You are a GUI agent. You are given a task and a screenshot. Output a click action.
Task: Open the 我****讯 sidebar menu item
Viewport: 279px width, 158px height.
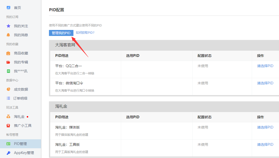coord(20,71)
